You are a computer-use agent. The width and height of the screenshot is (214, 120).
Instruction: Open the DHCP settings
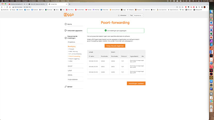pyautogui.click(x=70, y=66)
